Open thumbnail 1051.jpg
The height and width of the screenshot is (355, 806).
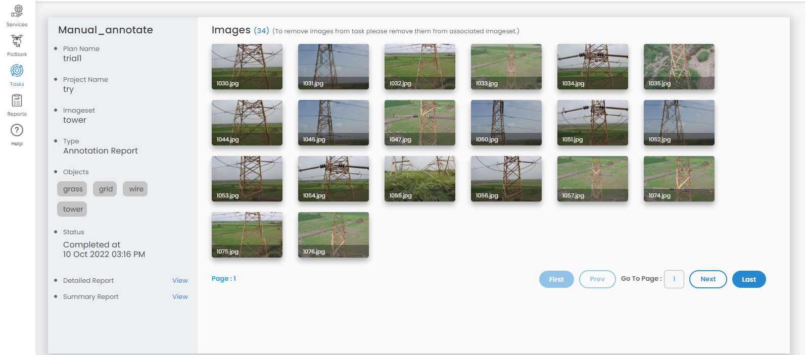point(593,123)
